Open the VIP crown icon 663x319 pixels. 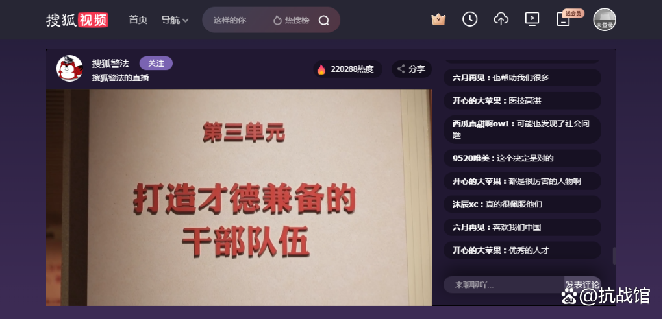tap(438, 19)
